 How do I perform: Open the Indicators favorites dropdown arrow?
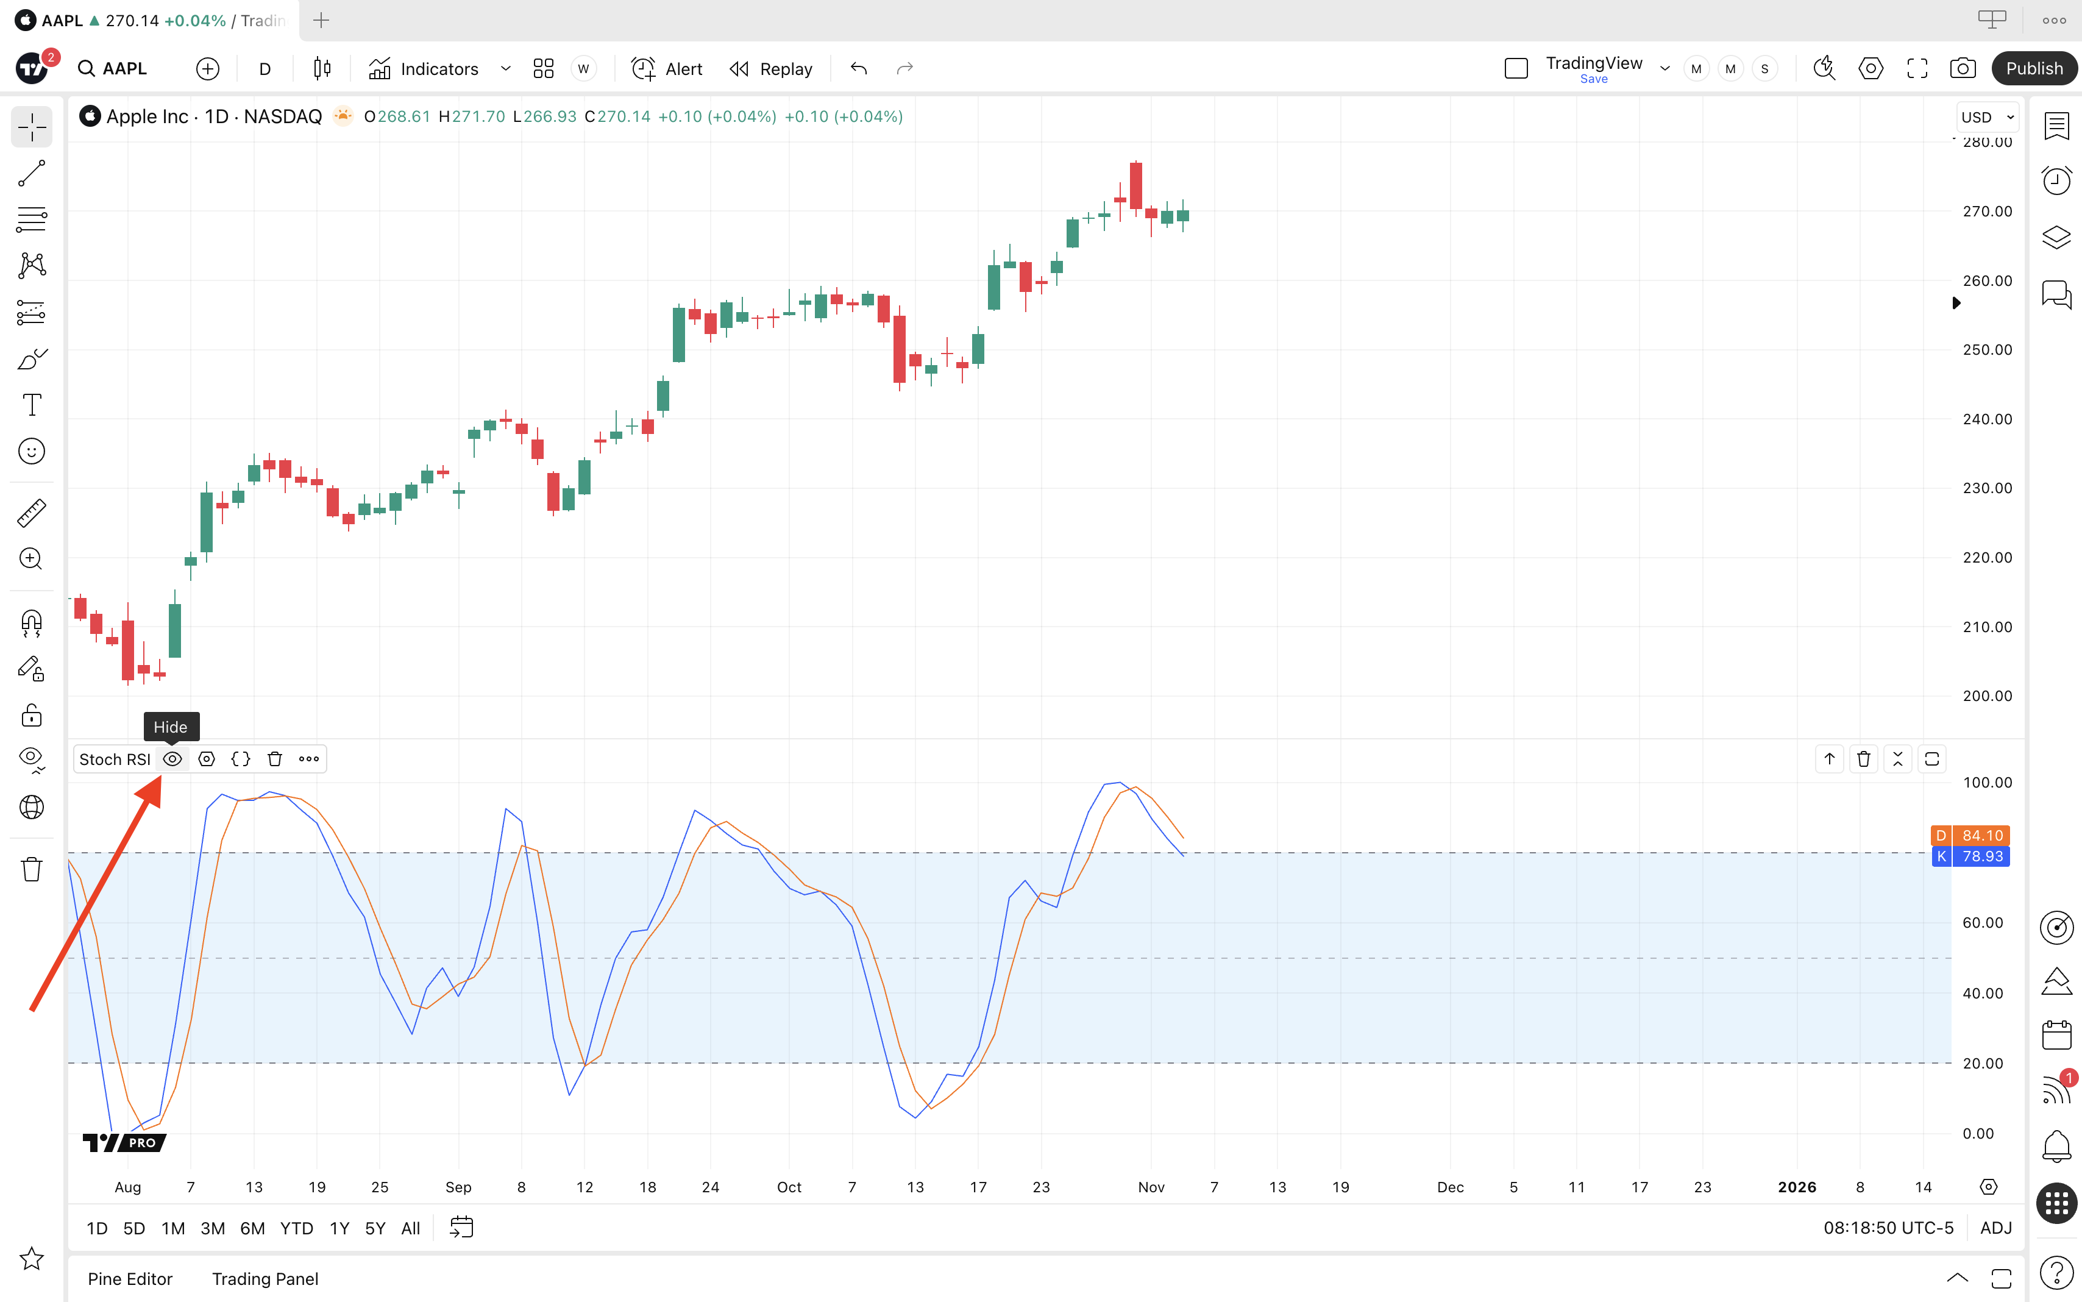[505, 69]
